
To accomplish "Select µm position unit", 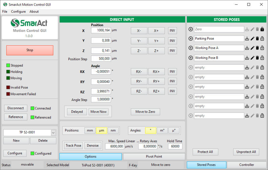I will pyautogui.click(x=102, y=131).
